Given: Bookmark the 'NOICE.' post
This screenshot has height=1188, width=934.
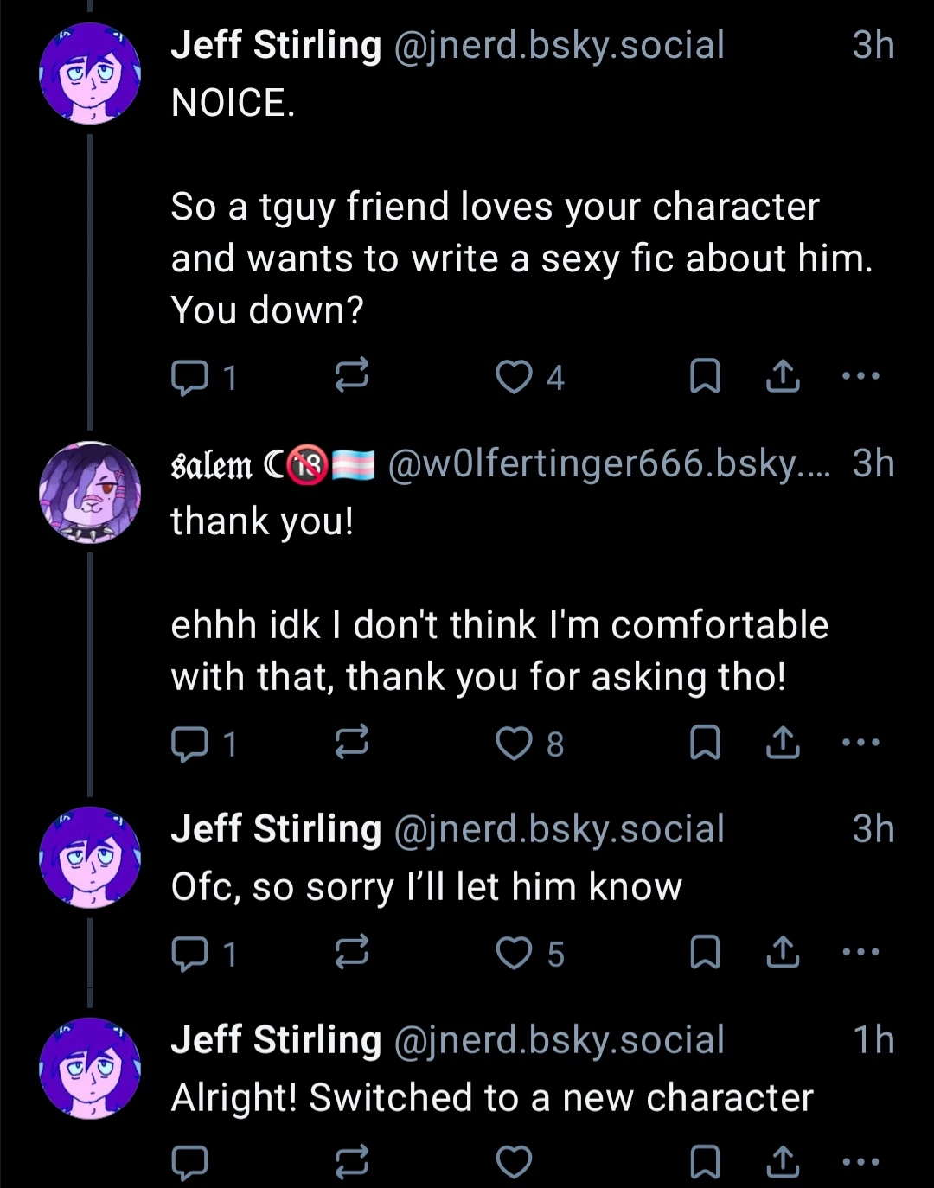Looking at the screenshot, I should coord(705,377).
